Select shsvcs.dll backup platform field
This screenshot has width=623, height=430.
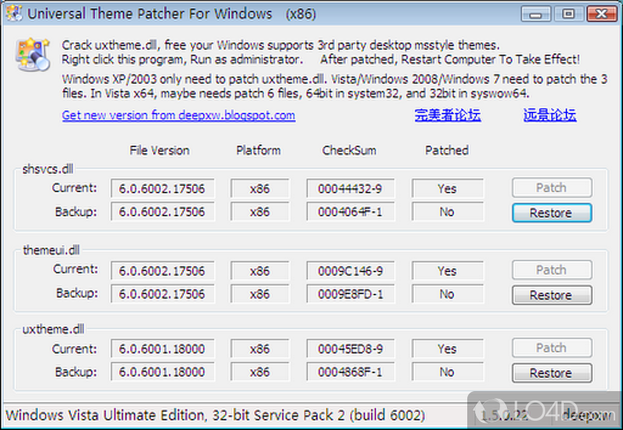pyautogui.click(x=260, y=212)
